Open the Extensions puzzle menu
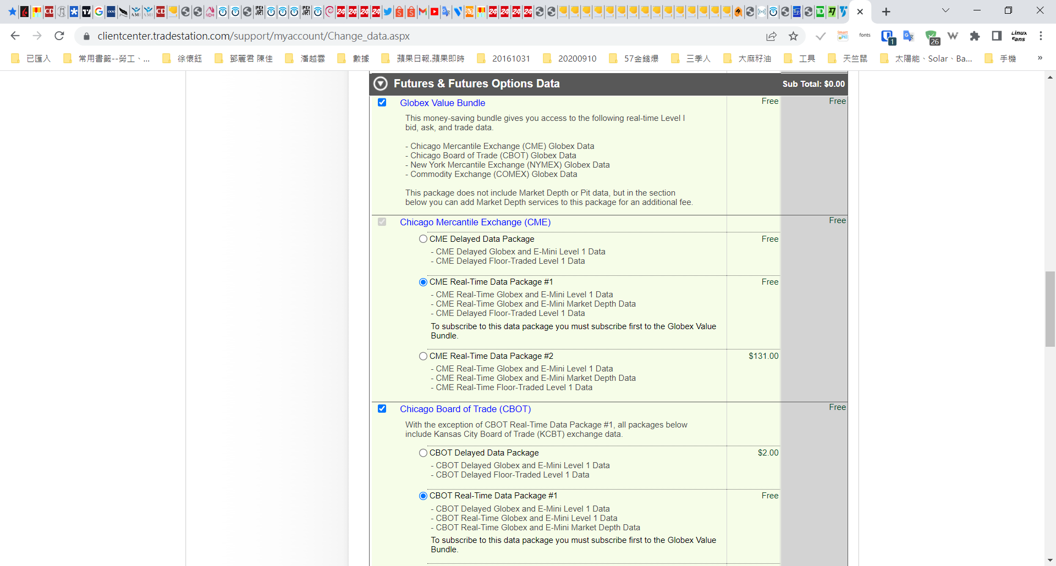This screenshot has width=1056, height=566. pyautogui.click(x=975, y=36)
